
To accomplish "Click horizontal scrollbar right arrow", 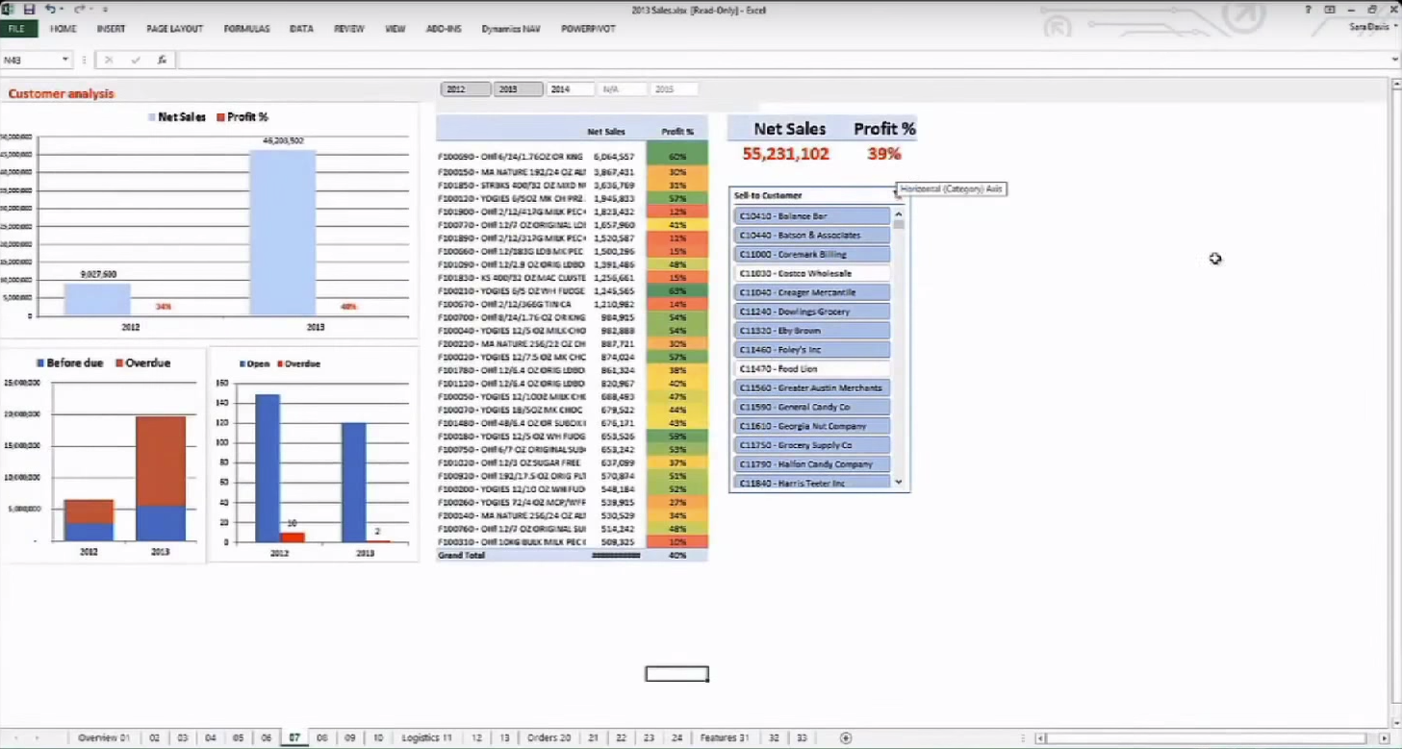I will click(1385, 738).
